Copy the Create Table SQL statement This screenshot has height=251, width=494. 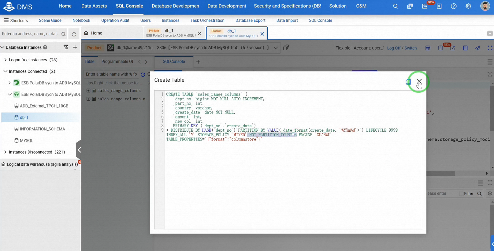point(408,82)
